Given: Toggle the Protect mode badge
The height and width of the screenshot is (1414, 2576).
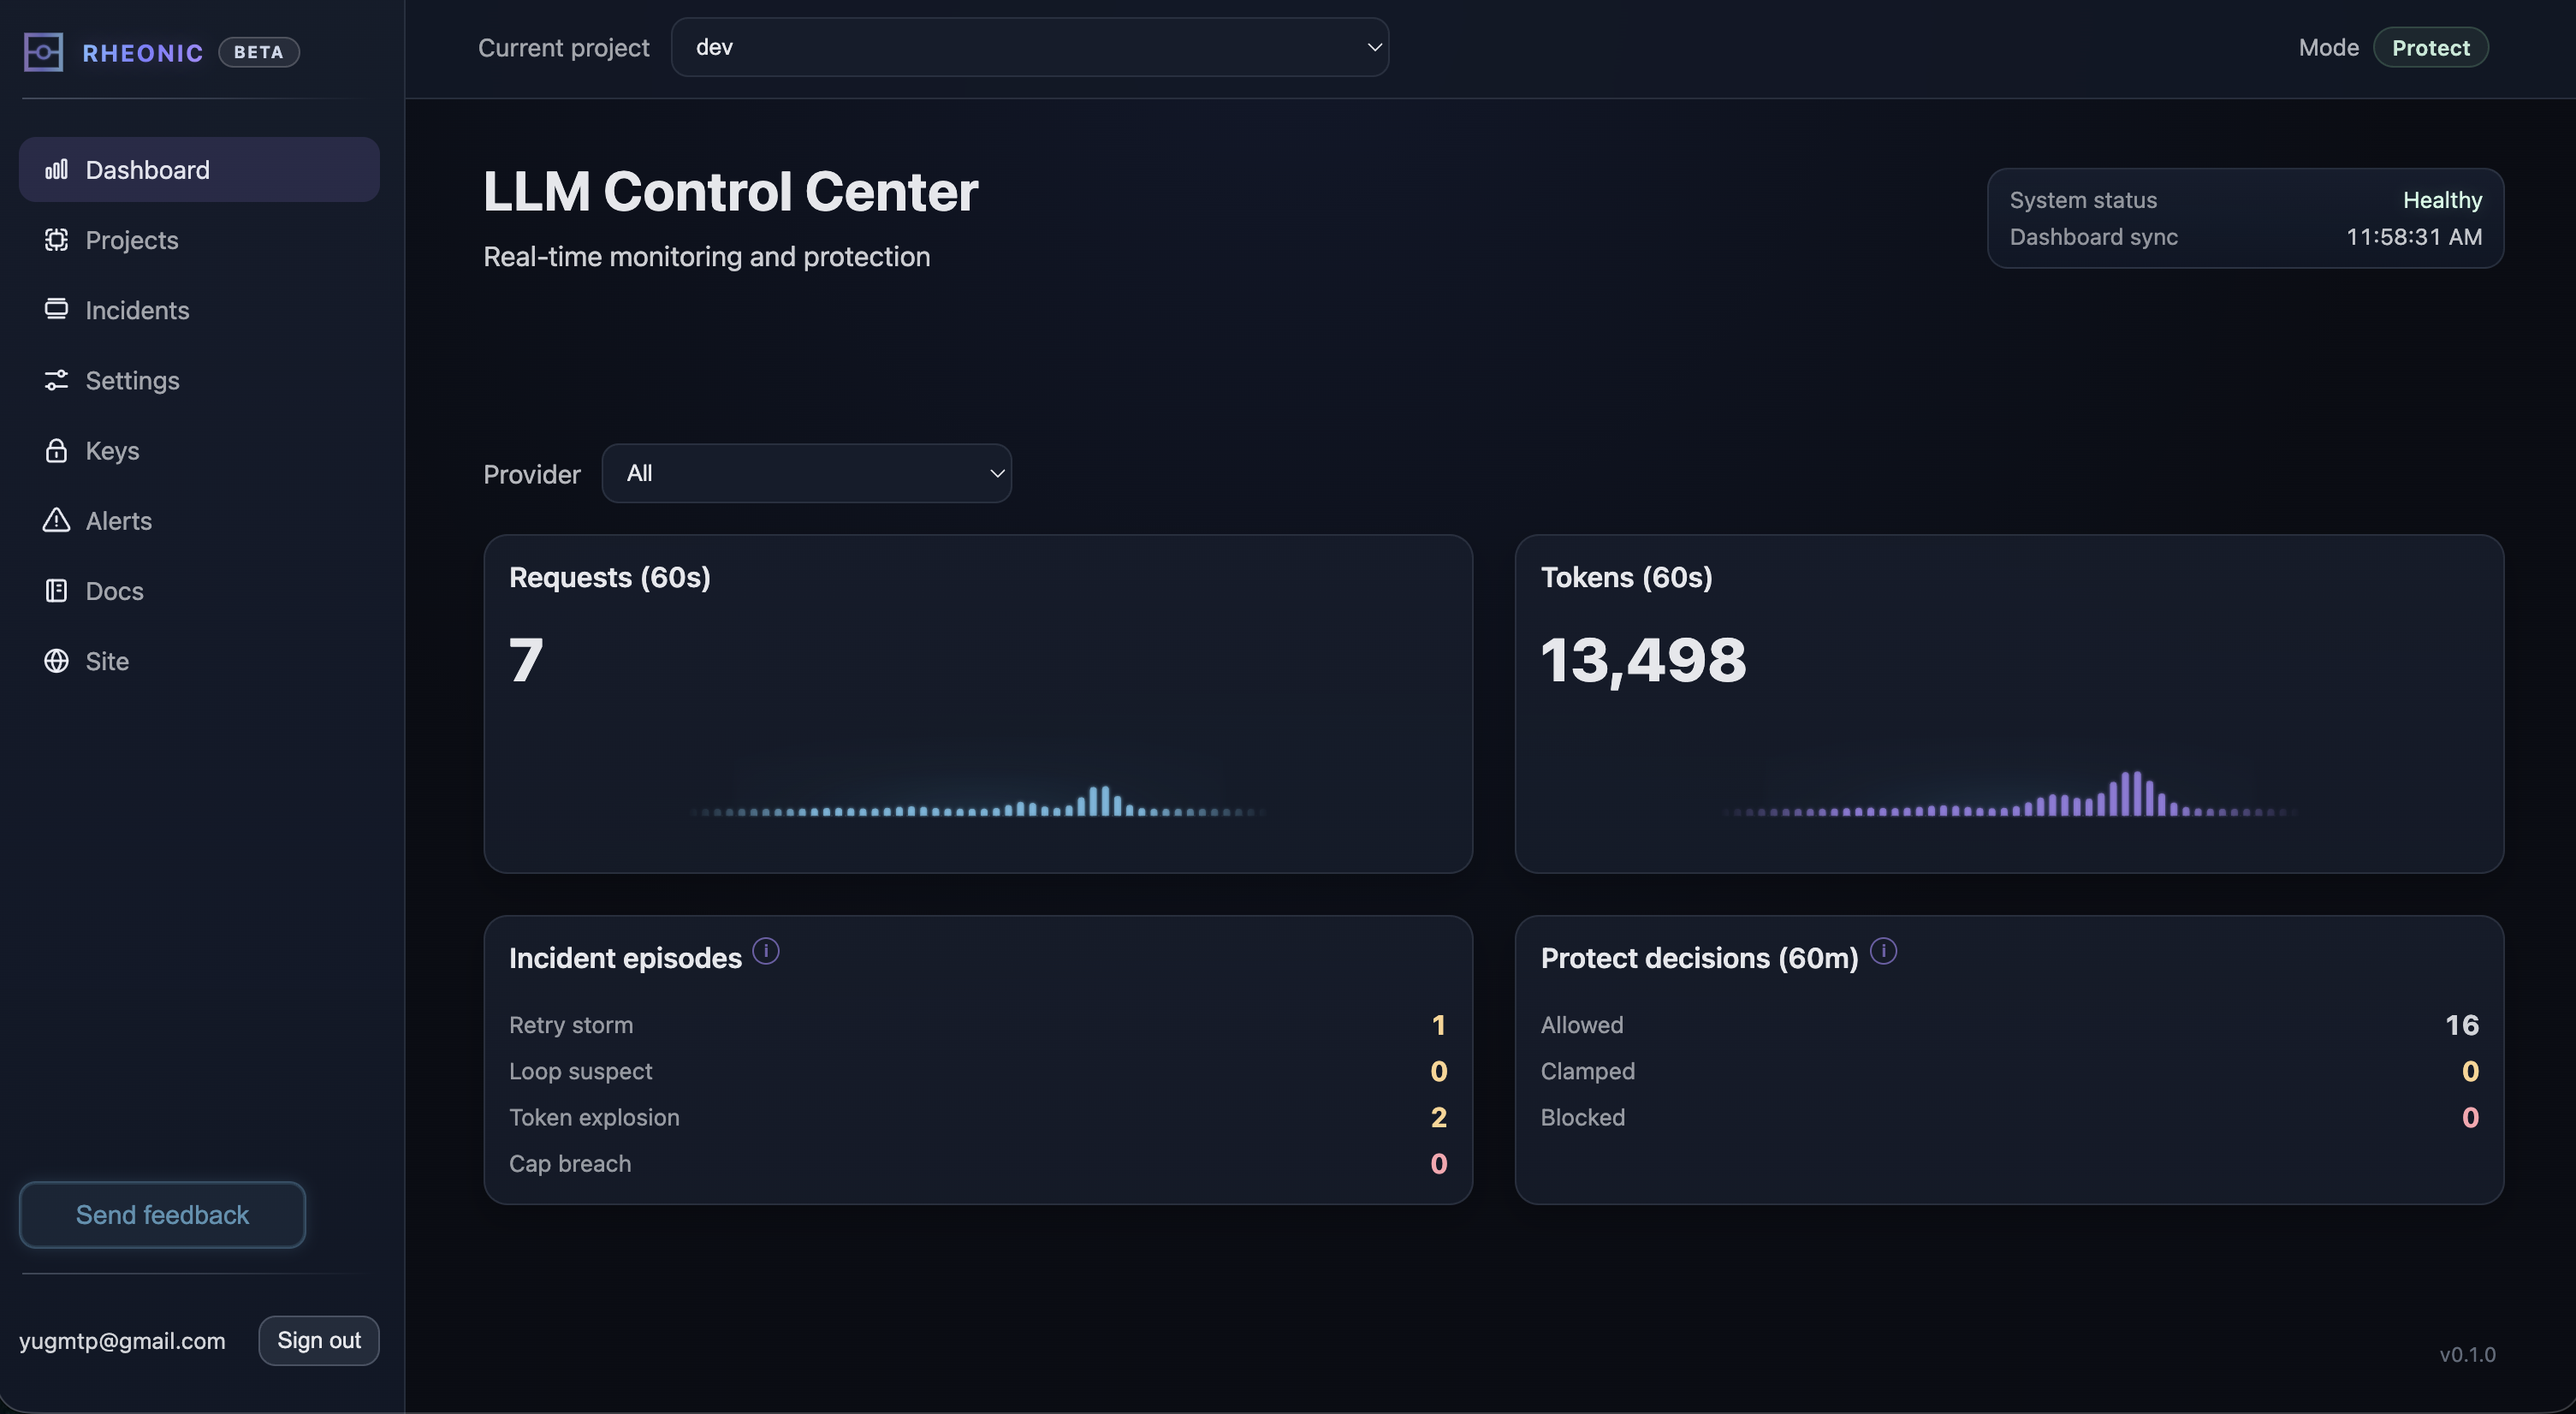Looking at the screenshot, I should point(2430,48).
